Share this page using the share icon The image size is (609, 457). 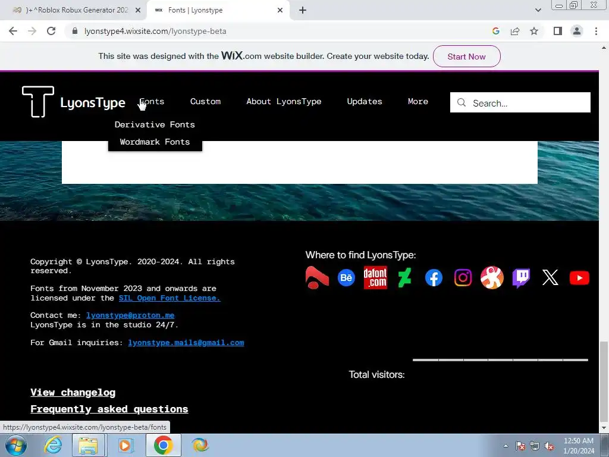click(x=515, y=31)
